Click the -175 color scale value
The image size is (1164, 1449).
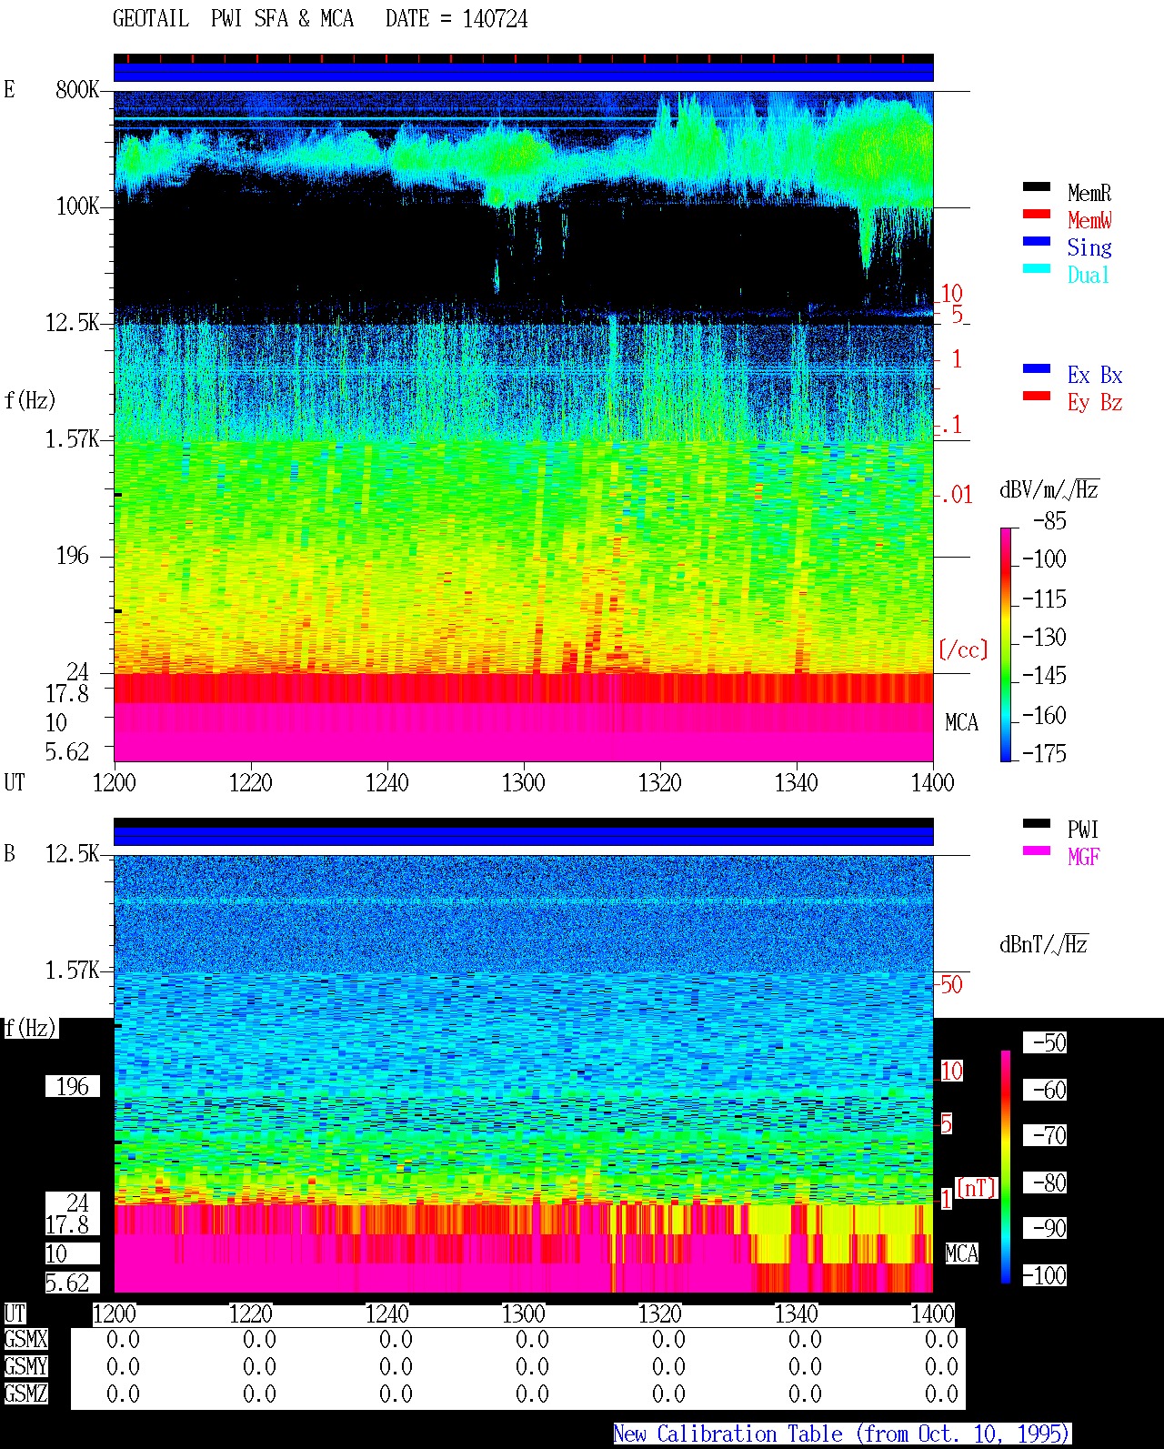(x=1044, y=753)
